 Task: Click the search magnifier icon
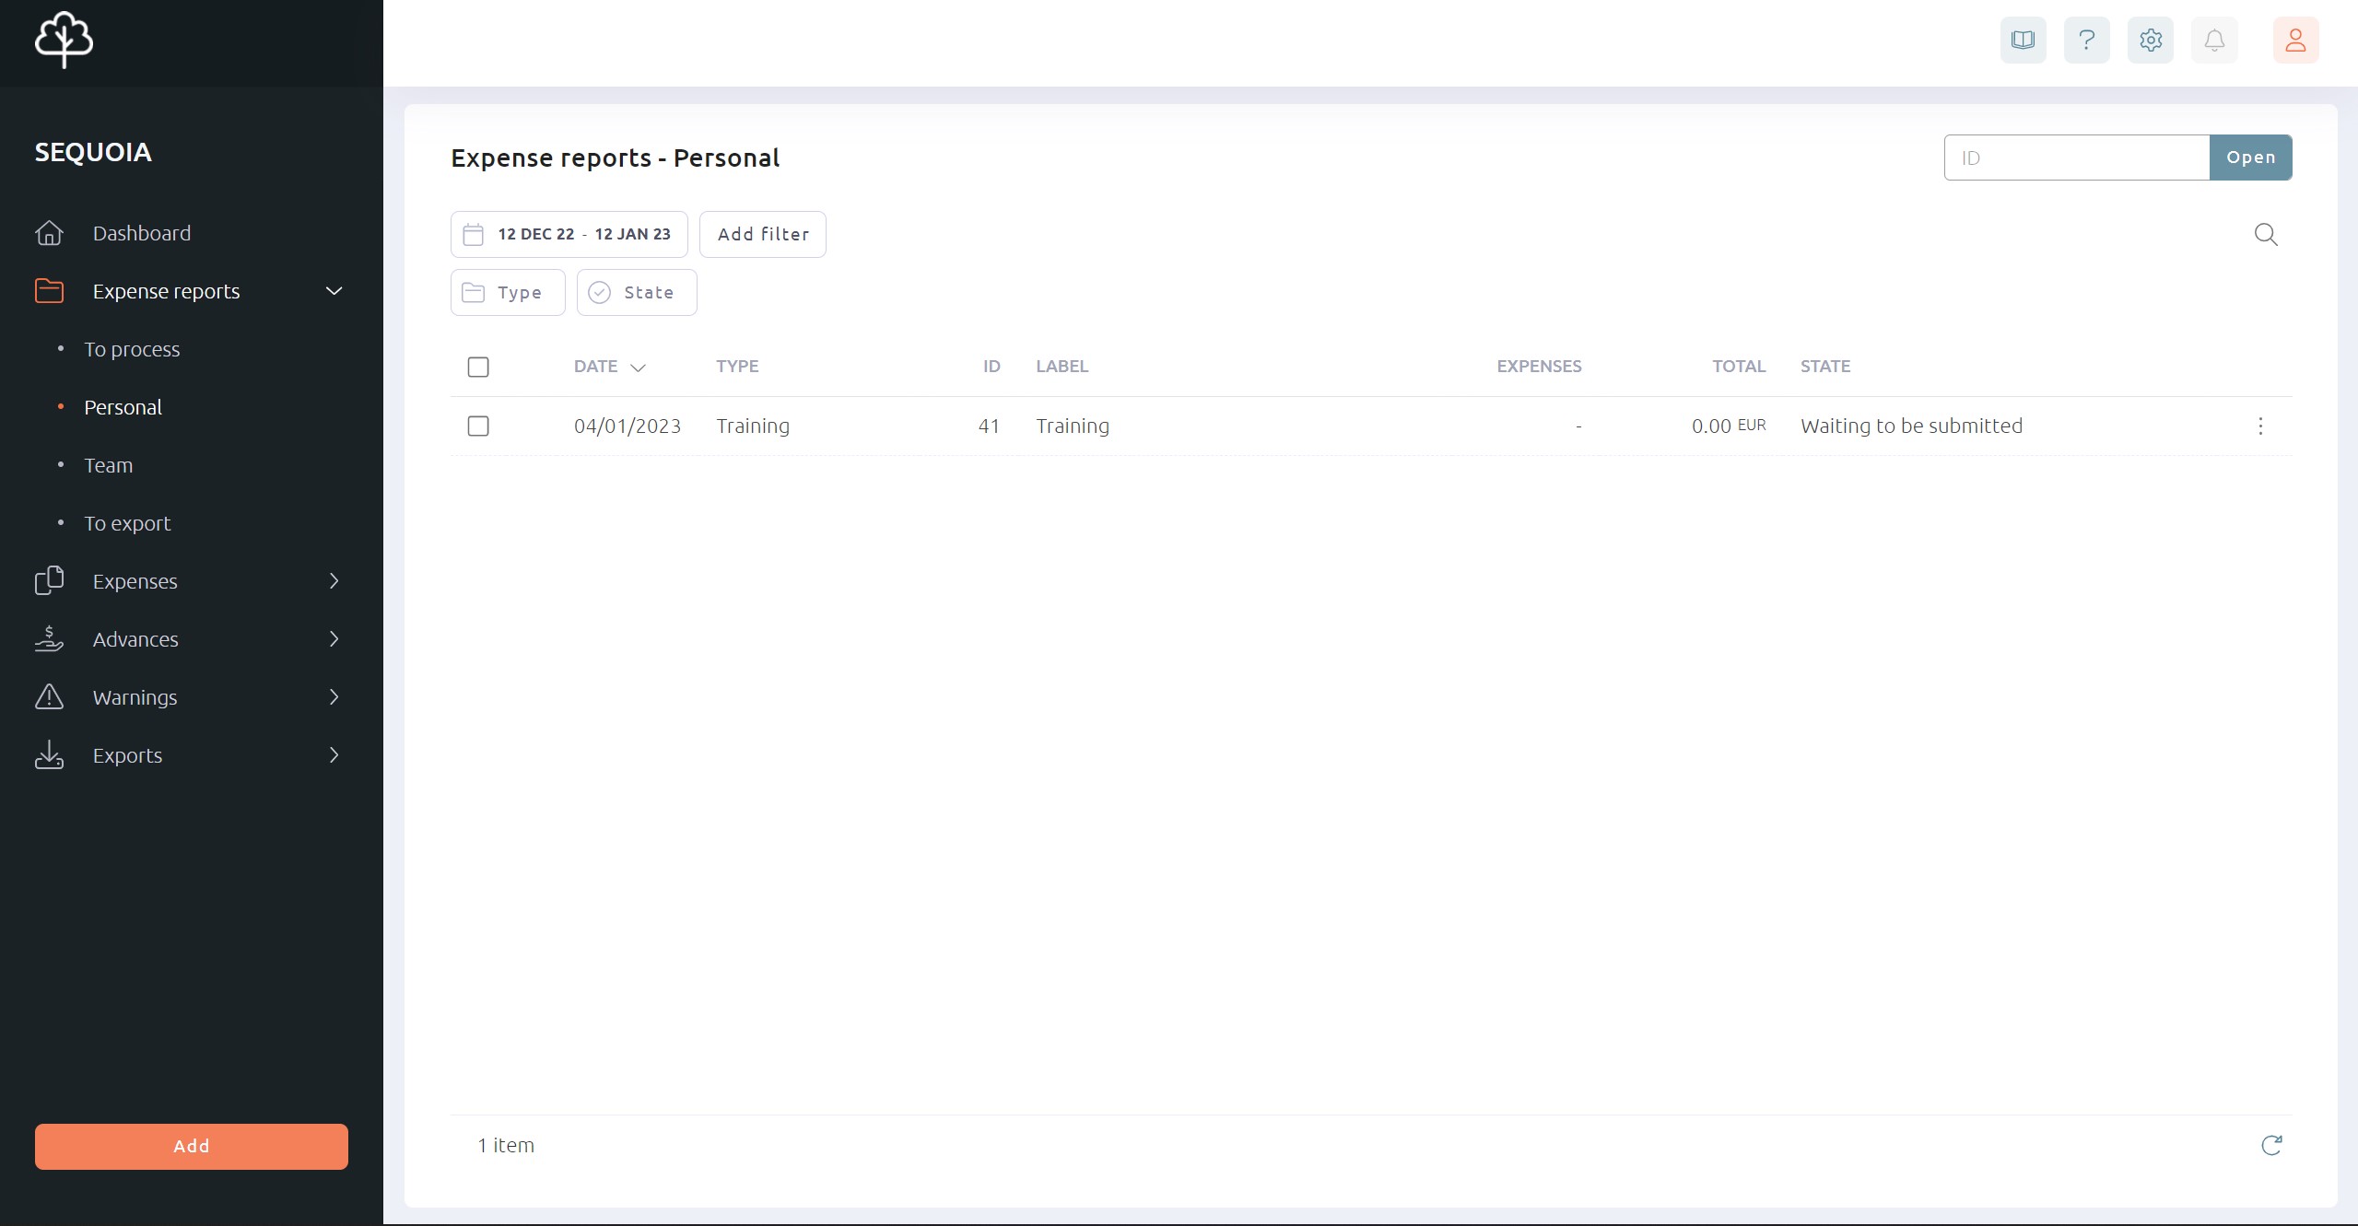(x=2265, y=235)
